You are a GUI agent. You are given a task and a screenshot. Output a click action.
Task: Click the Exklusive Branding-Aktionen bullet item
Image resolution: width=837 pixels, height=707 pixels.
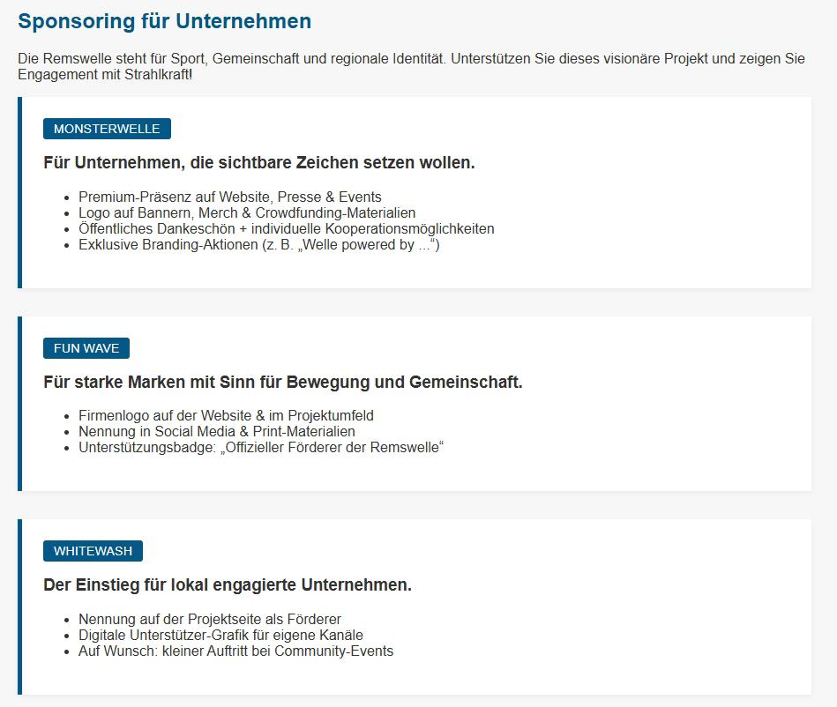[x=259, y=245]
